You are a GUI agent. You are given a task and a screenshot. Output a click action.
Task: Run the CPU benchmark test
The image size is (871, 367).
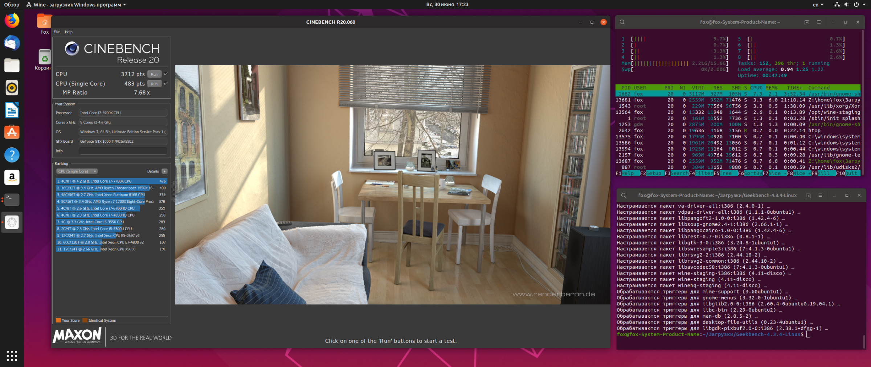[154, 74]
